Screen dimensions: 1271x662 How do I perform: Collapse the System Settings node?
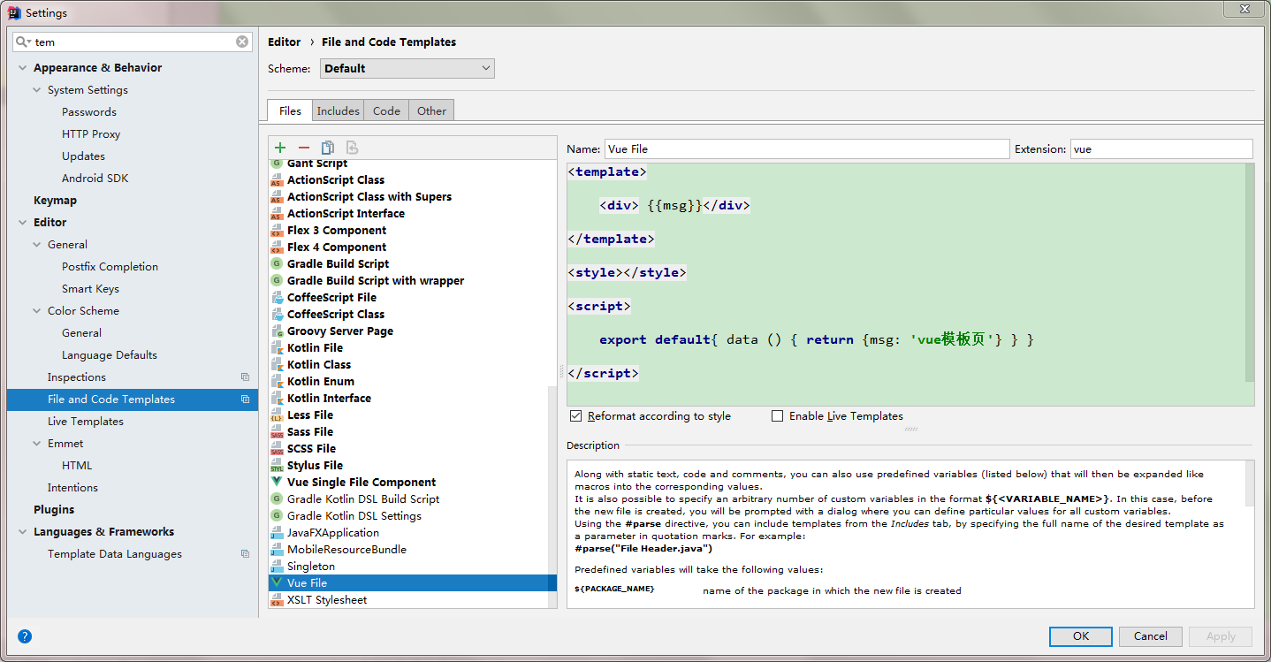click(x=36, y=90)
